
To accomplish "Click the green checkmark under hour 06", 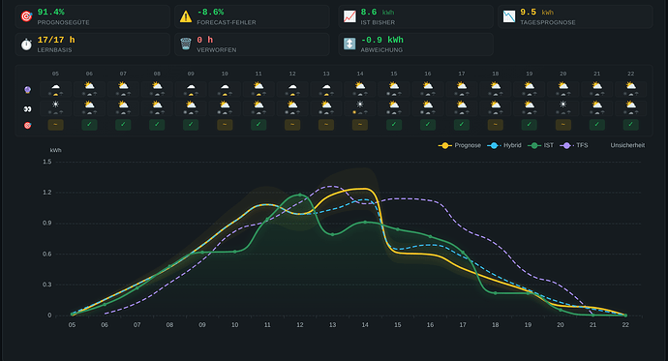I will (x=89, y=125).
